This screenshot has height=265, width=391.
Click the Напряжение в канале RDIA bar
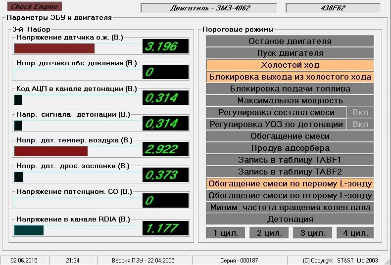coord(29,230)
